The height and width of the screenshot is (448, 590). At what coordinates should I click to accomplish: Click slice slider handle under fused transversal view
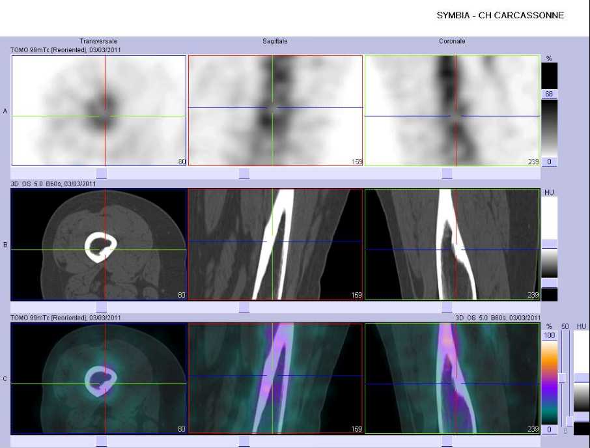pos(102,441)
